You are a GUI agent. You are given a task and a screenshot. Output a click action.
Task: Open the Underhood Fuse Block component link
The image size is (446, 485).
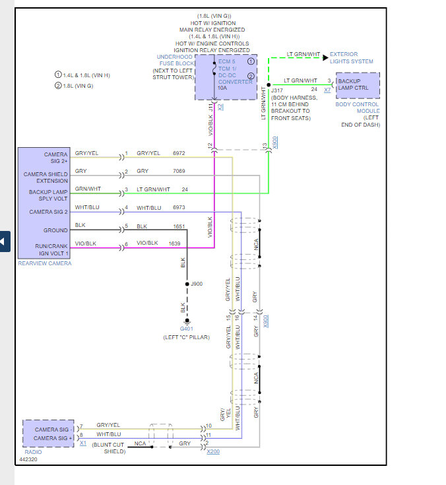click(175, 60)
